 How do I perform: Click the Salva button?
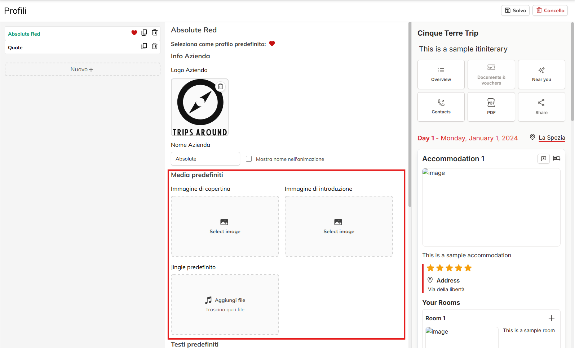(515, 10)
